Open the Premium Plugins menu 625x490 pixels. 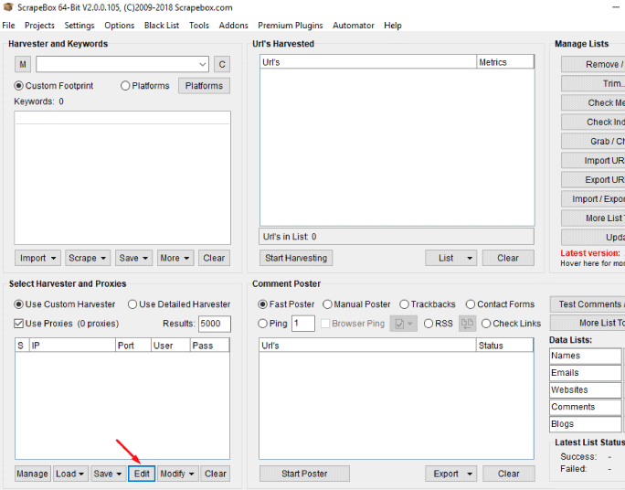(x=291, y=26)
